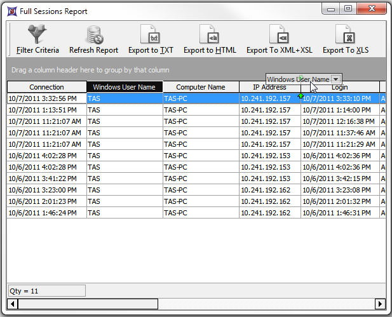
Task: Sort by the Connection column header
Action: pos(46,87)
